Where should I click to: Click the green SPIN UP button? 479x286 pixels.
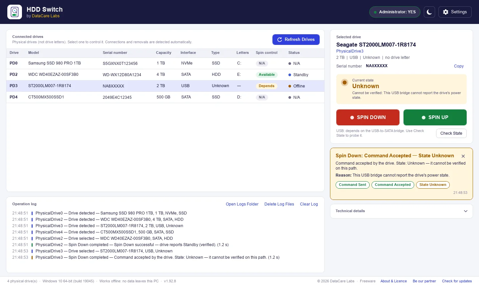(x=435, y=117)
